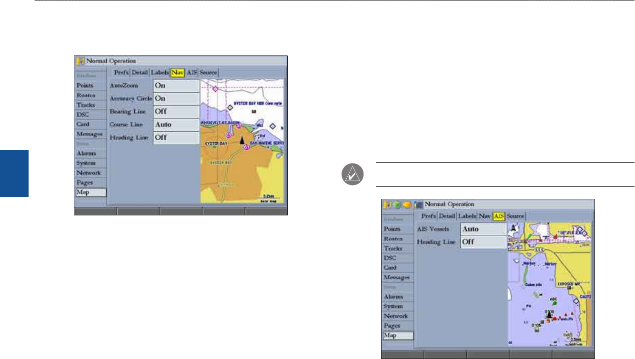The width and height of the screenshot is (635, 359).
Task: Click the yellow icon left of the Nav screen title
Action: 80,61
